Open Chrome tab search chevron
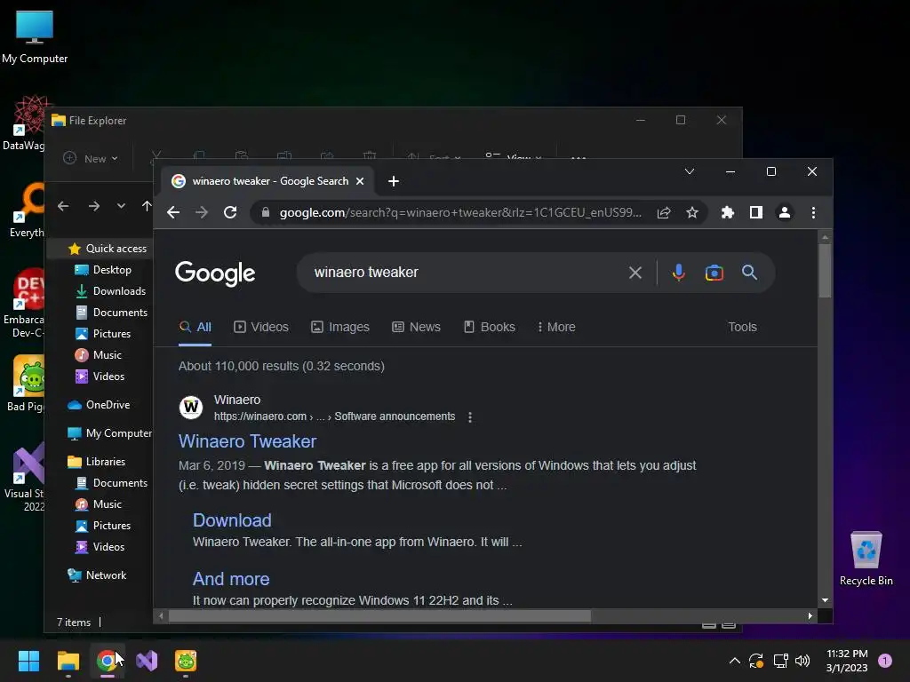This screenshot has height=682, width=910. point(690,171)
